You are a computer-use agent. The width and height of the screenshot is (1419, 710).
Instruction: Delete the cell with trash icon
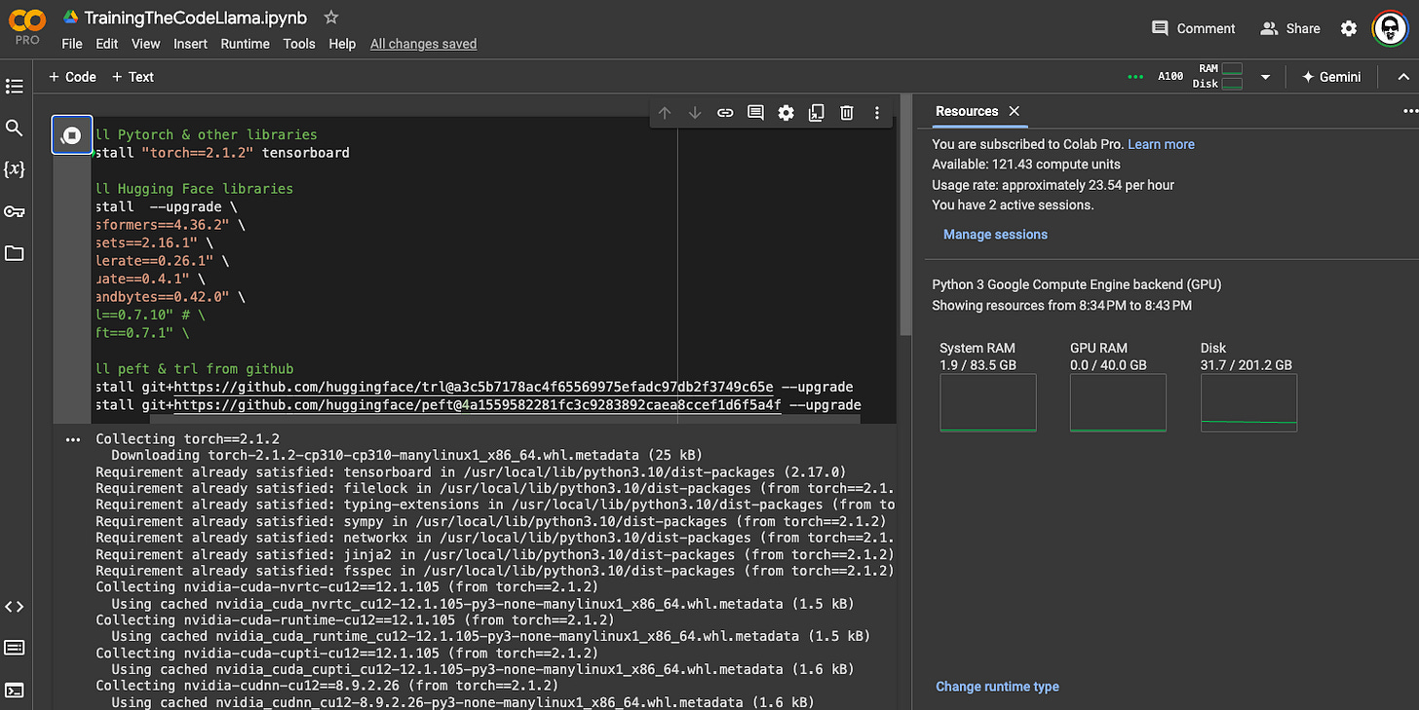point(847,113)
